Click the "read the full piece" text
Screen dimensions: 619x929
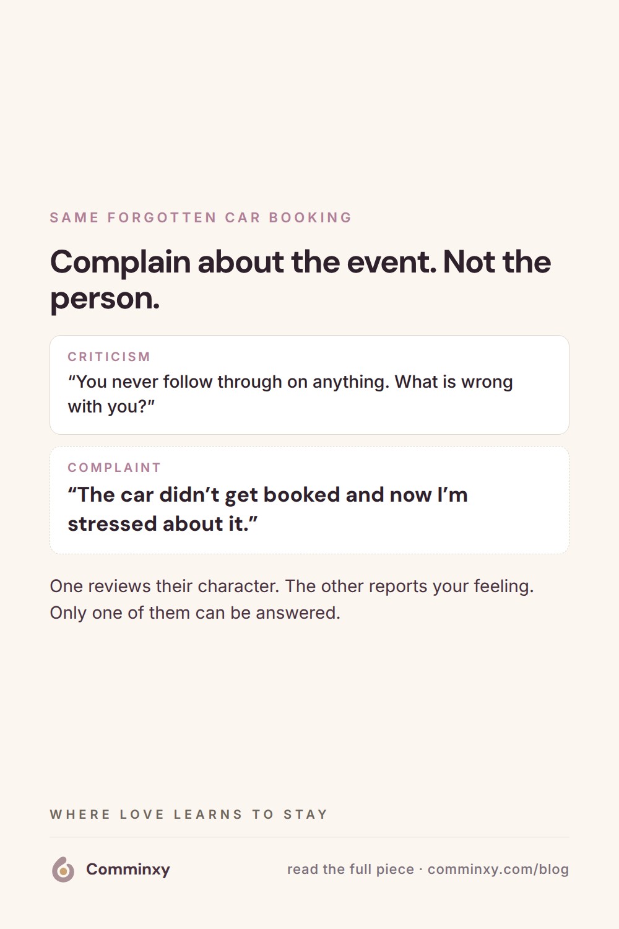tap(350, 870)
